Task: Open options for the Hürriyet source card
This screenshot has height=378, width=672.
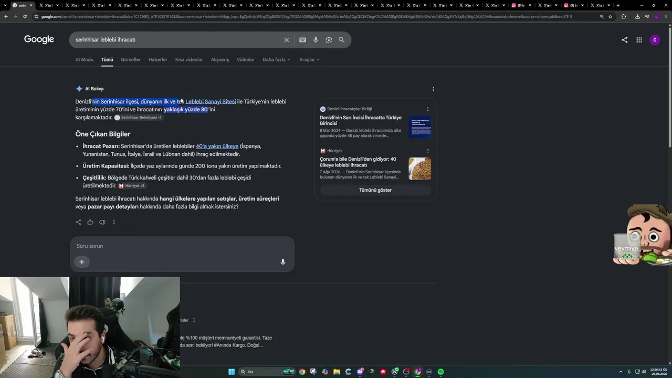Action: point(428,151)
